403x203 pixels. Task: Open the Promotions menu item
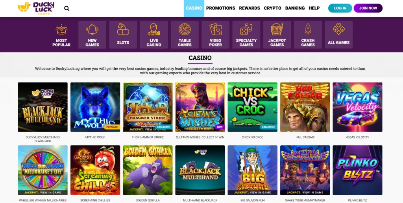(220, 8)
